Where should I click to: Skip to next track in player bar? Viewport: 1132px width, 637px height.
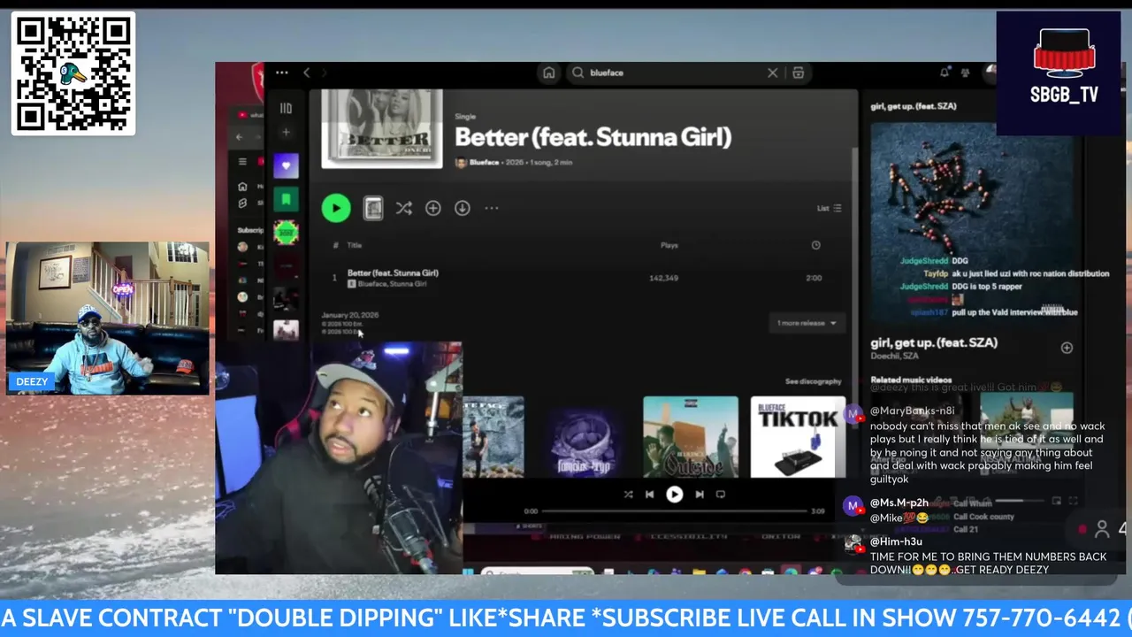[699, 495]
